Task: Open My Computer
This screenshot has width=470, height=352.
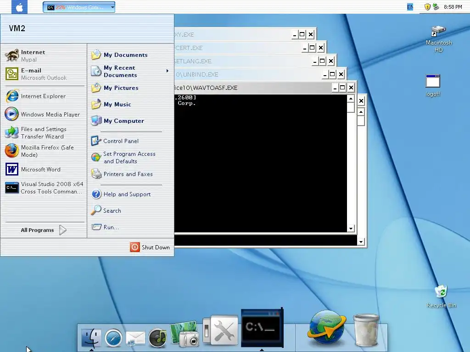Action: 118,121
